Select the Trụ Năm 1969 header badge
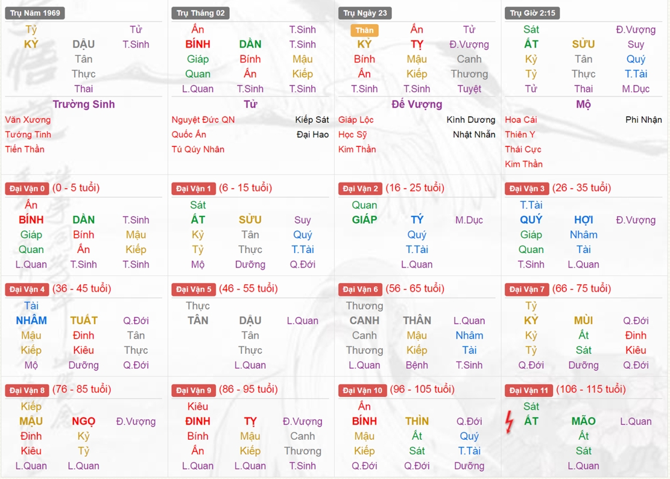 34,13
